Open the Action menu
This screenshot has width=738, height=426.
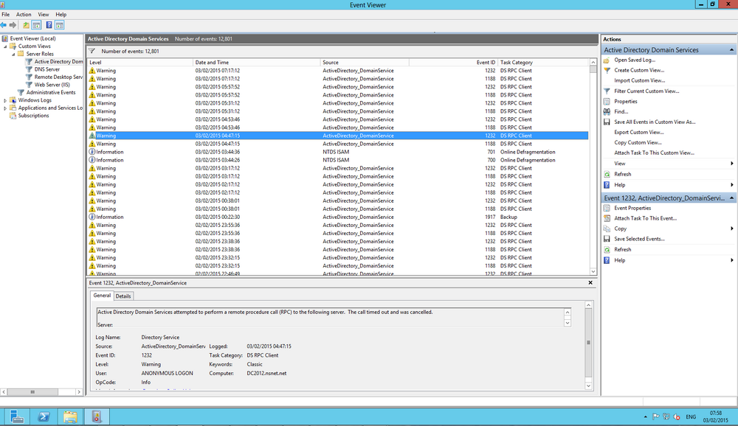[x=24, y=15]
